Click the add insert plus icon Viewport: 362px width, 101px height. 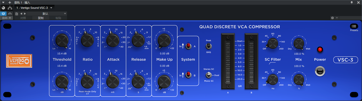[x=10, y=2]
